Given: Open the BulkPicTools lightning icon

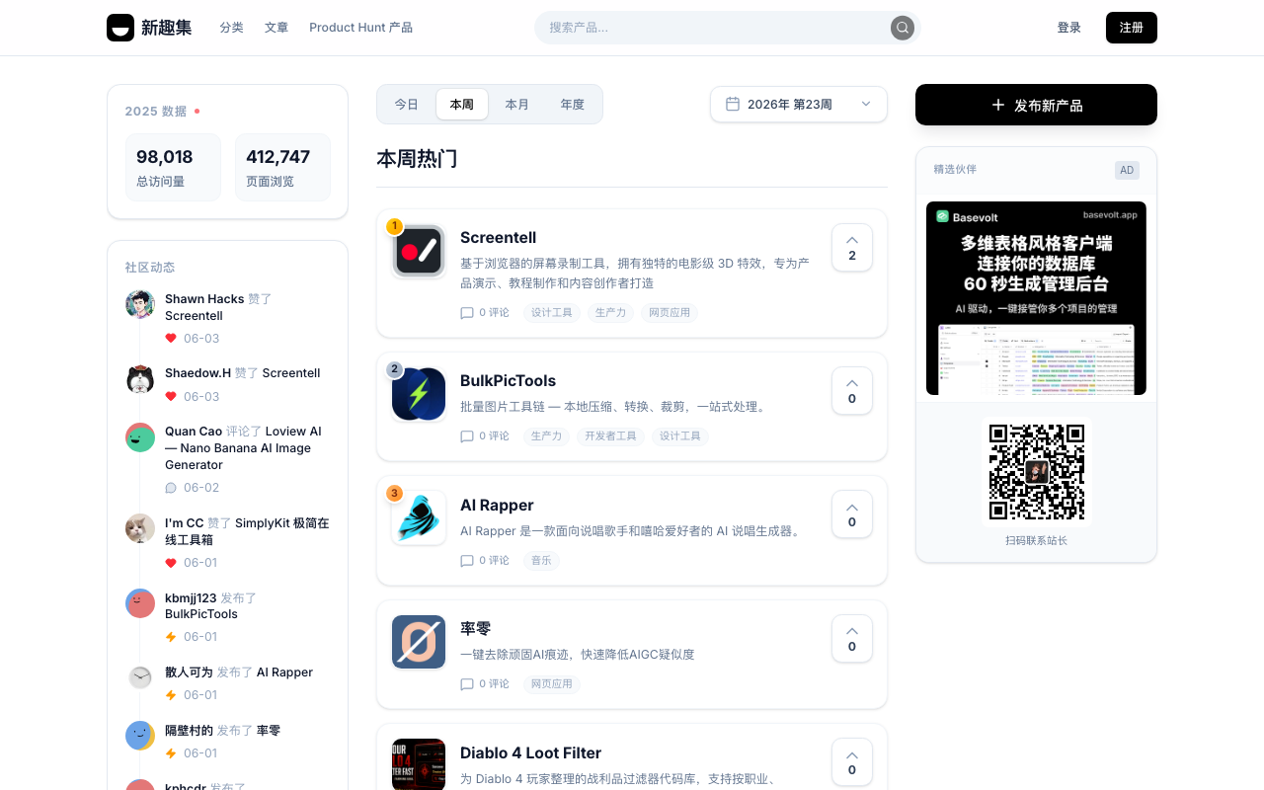Looking at the screenshot, I should tap(419, 395).
